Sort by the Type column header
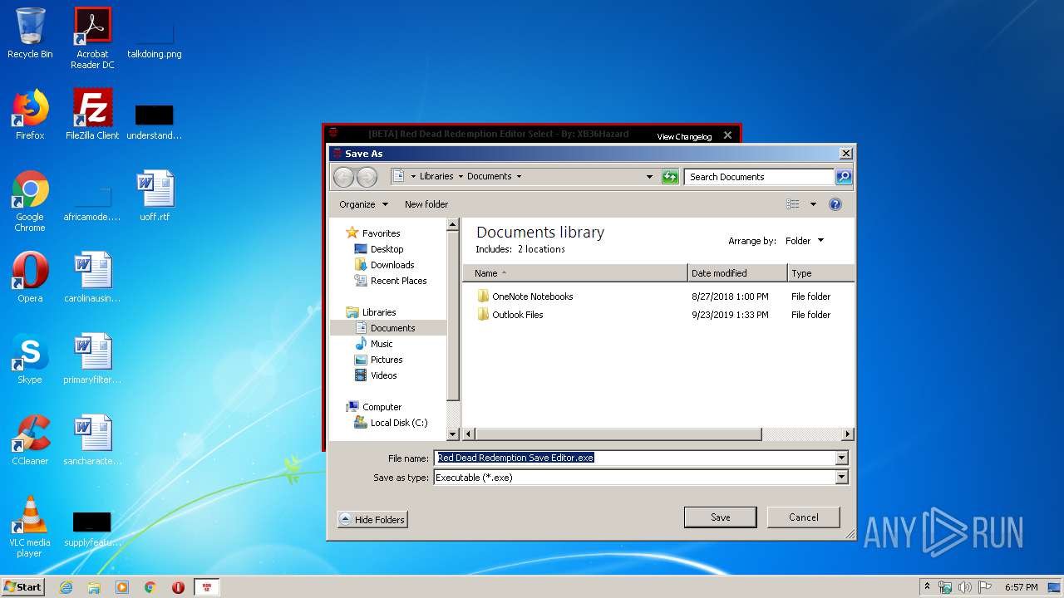 821,273
